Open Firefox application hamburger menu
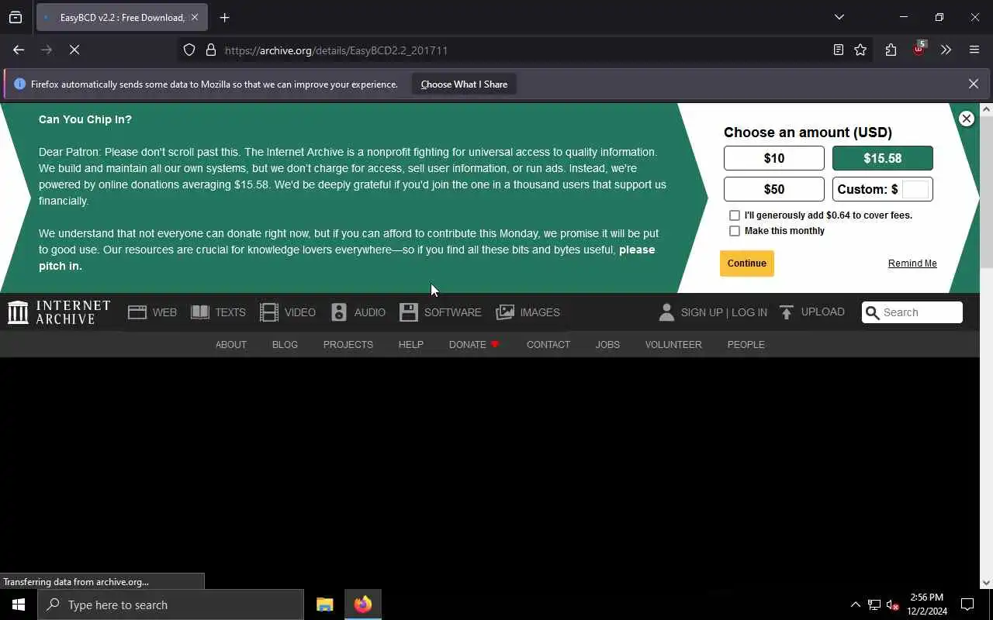 974,50
